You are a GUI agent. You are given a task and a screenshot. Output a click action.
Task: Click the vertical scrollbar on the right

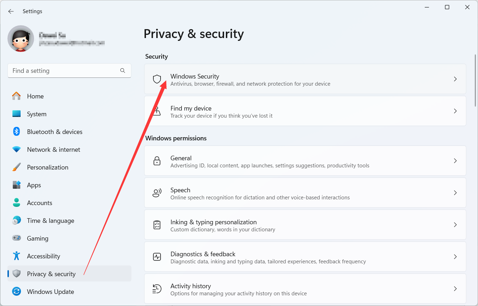point(475,80)
